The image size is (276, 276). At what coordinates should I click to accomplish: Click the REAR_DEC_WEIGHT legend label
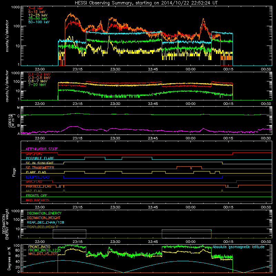[42, 227]
